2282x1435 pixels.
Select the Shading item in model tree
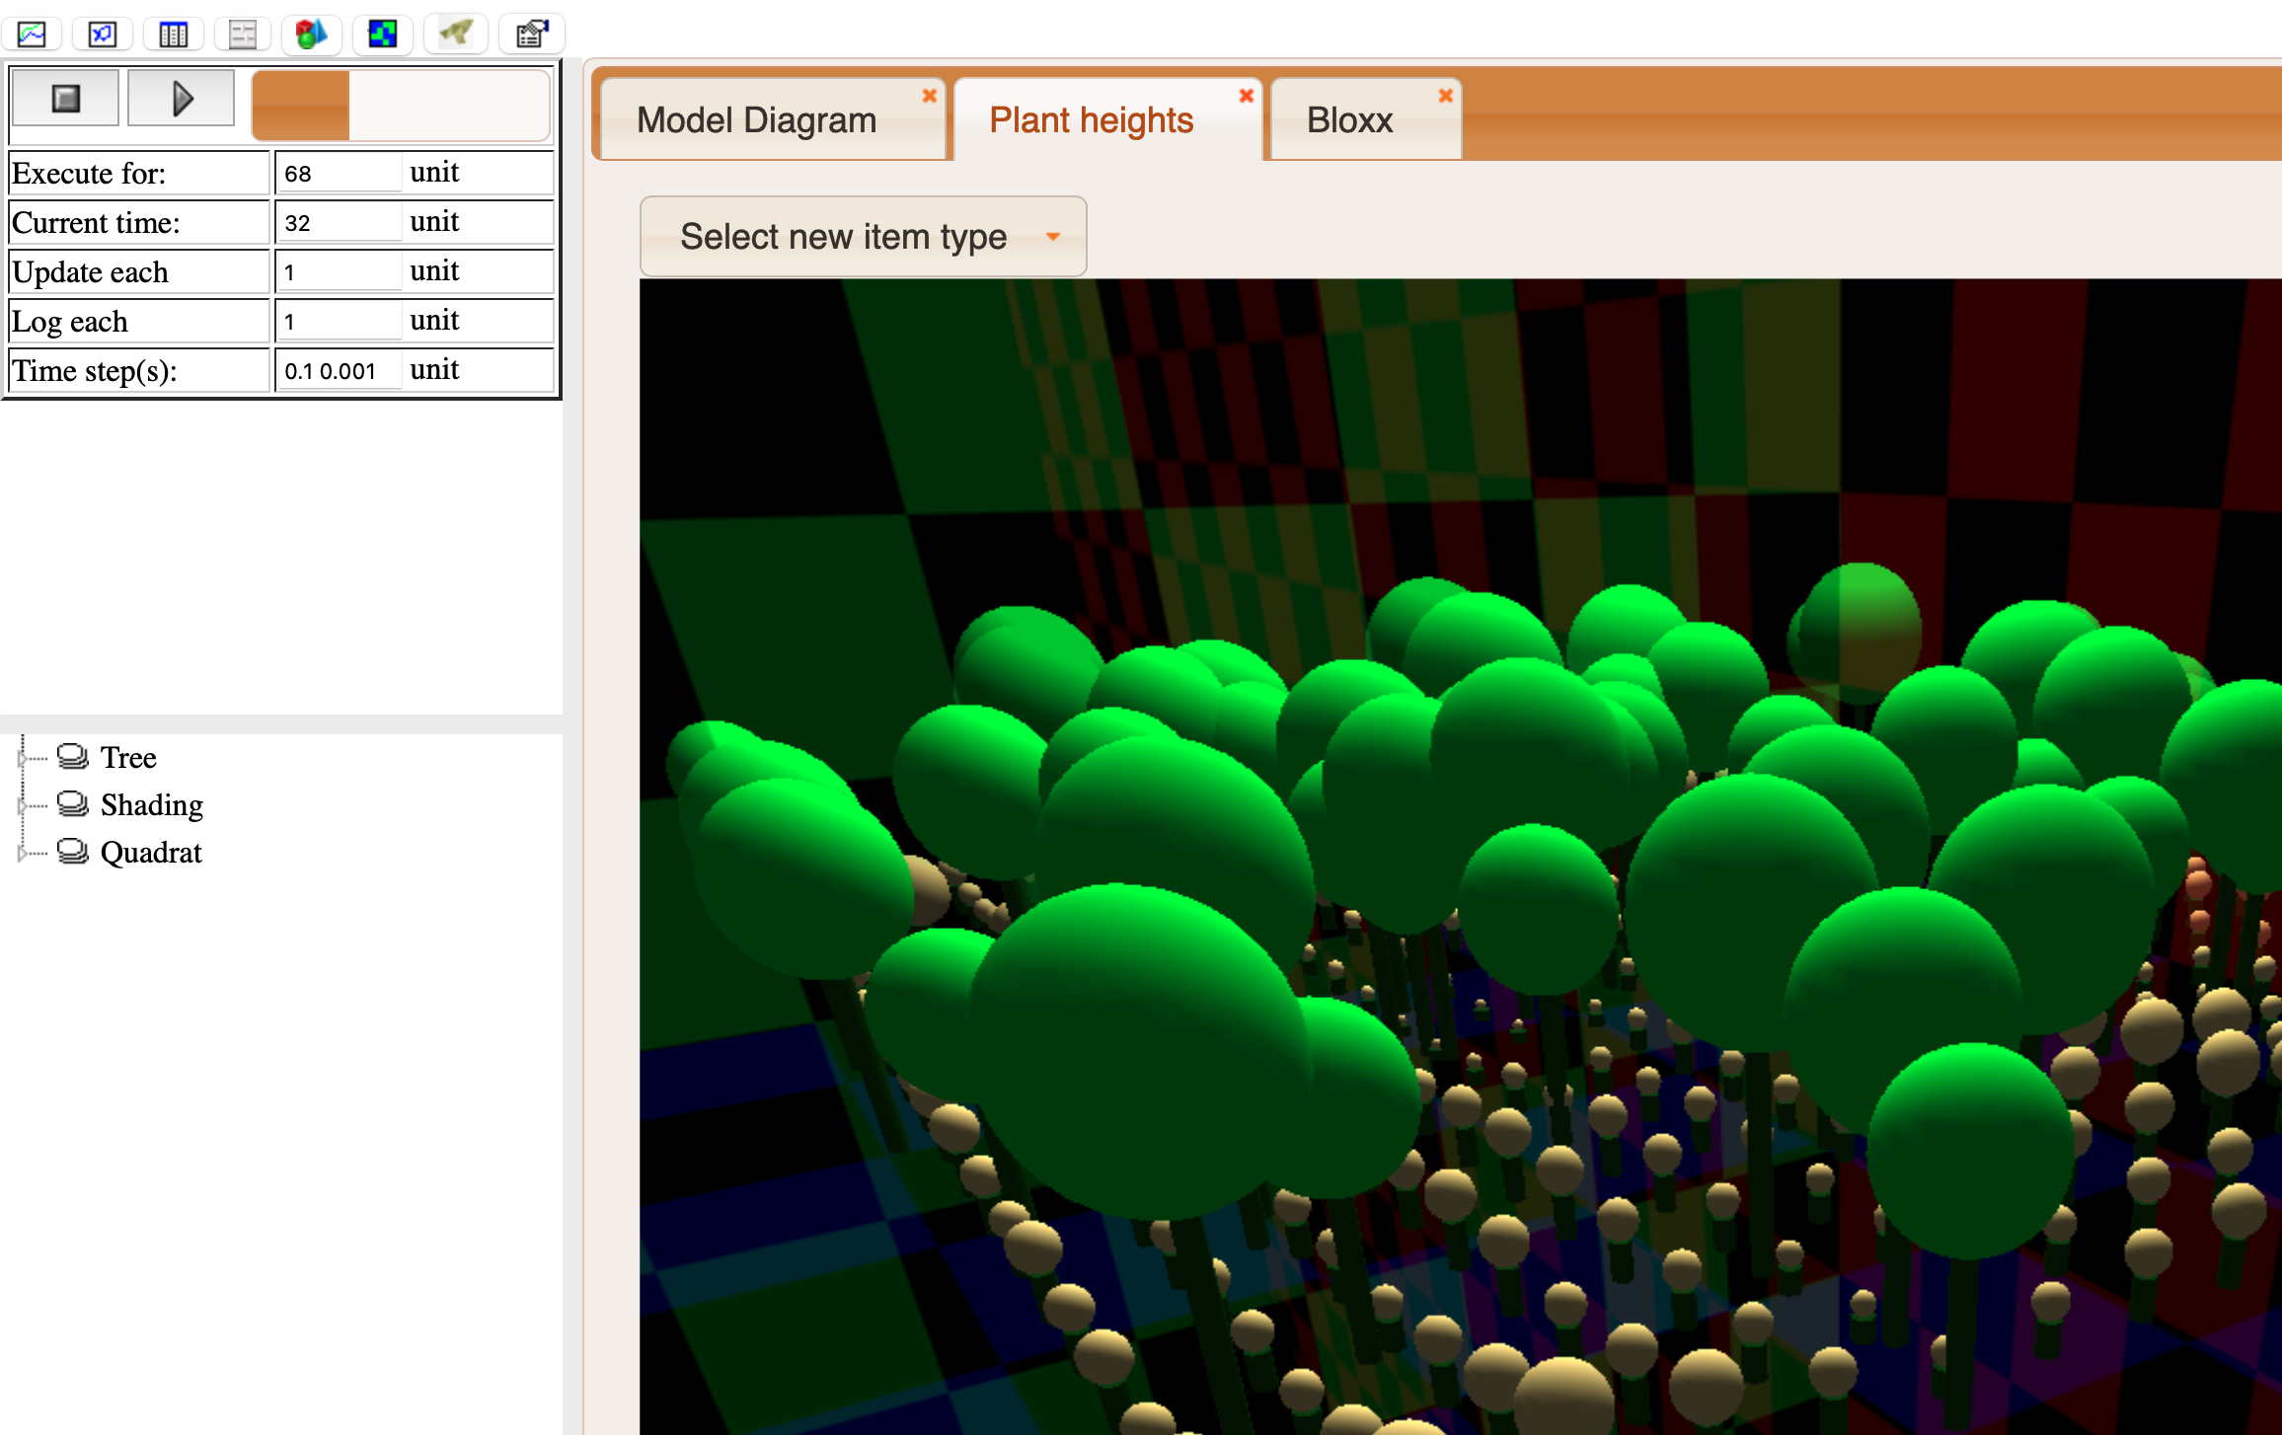click(x=152, y=805)
